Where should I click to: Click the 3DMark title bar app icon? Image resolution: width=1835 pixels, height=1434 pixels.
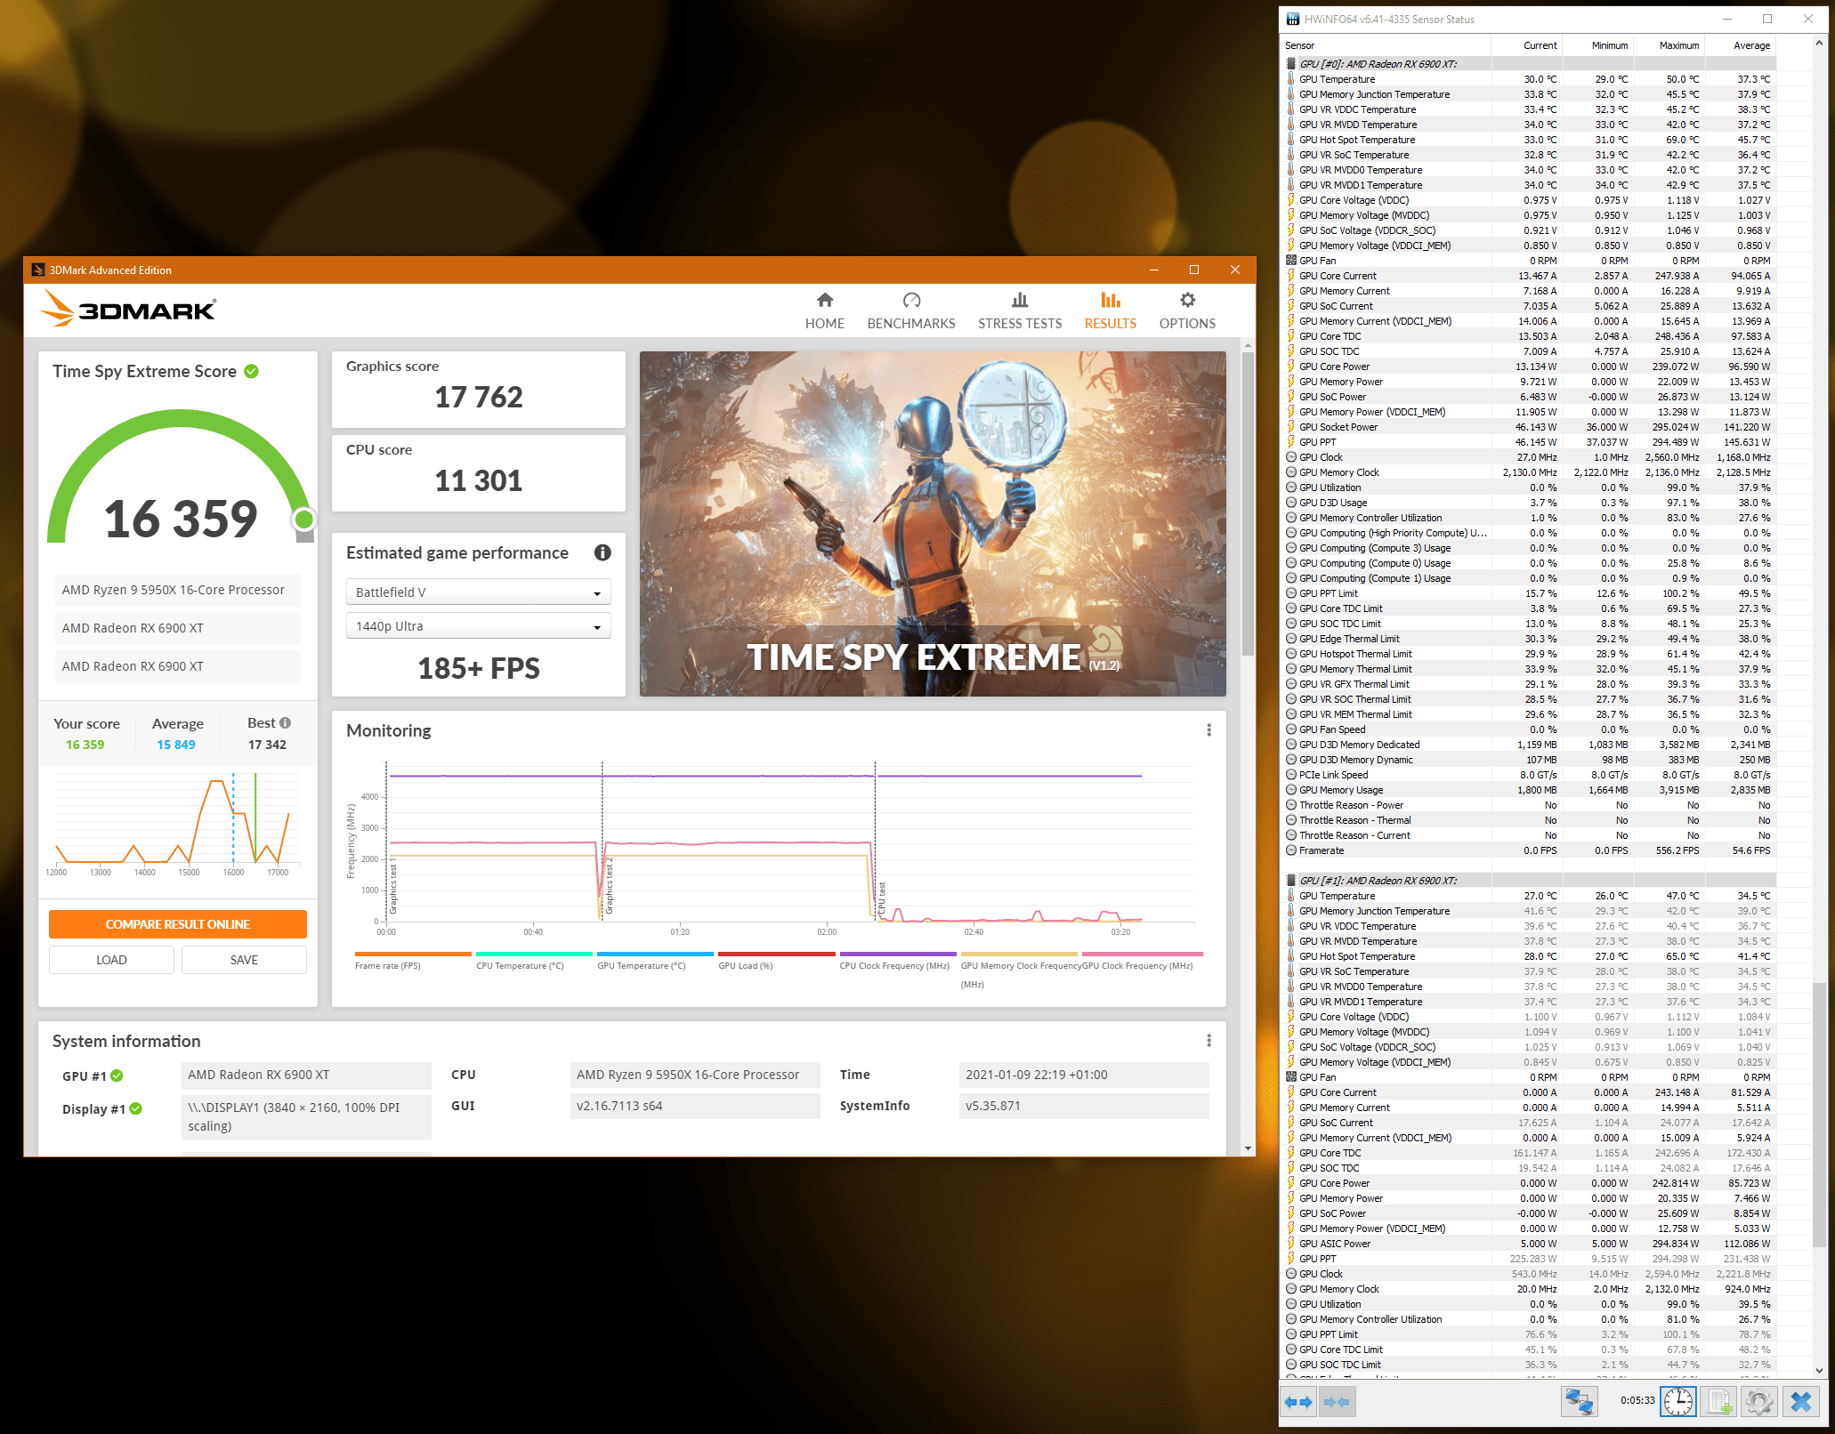point(37,270)
